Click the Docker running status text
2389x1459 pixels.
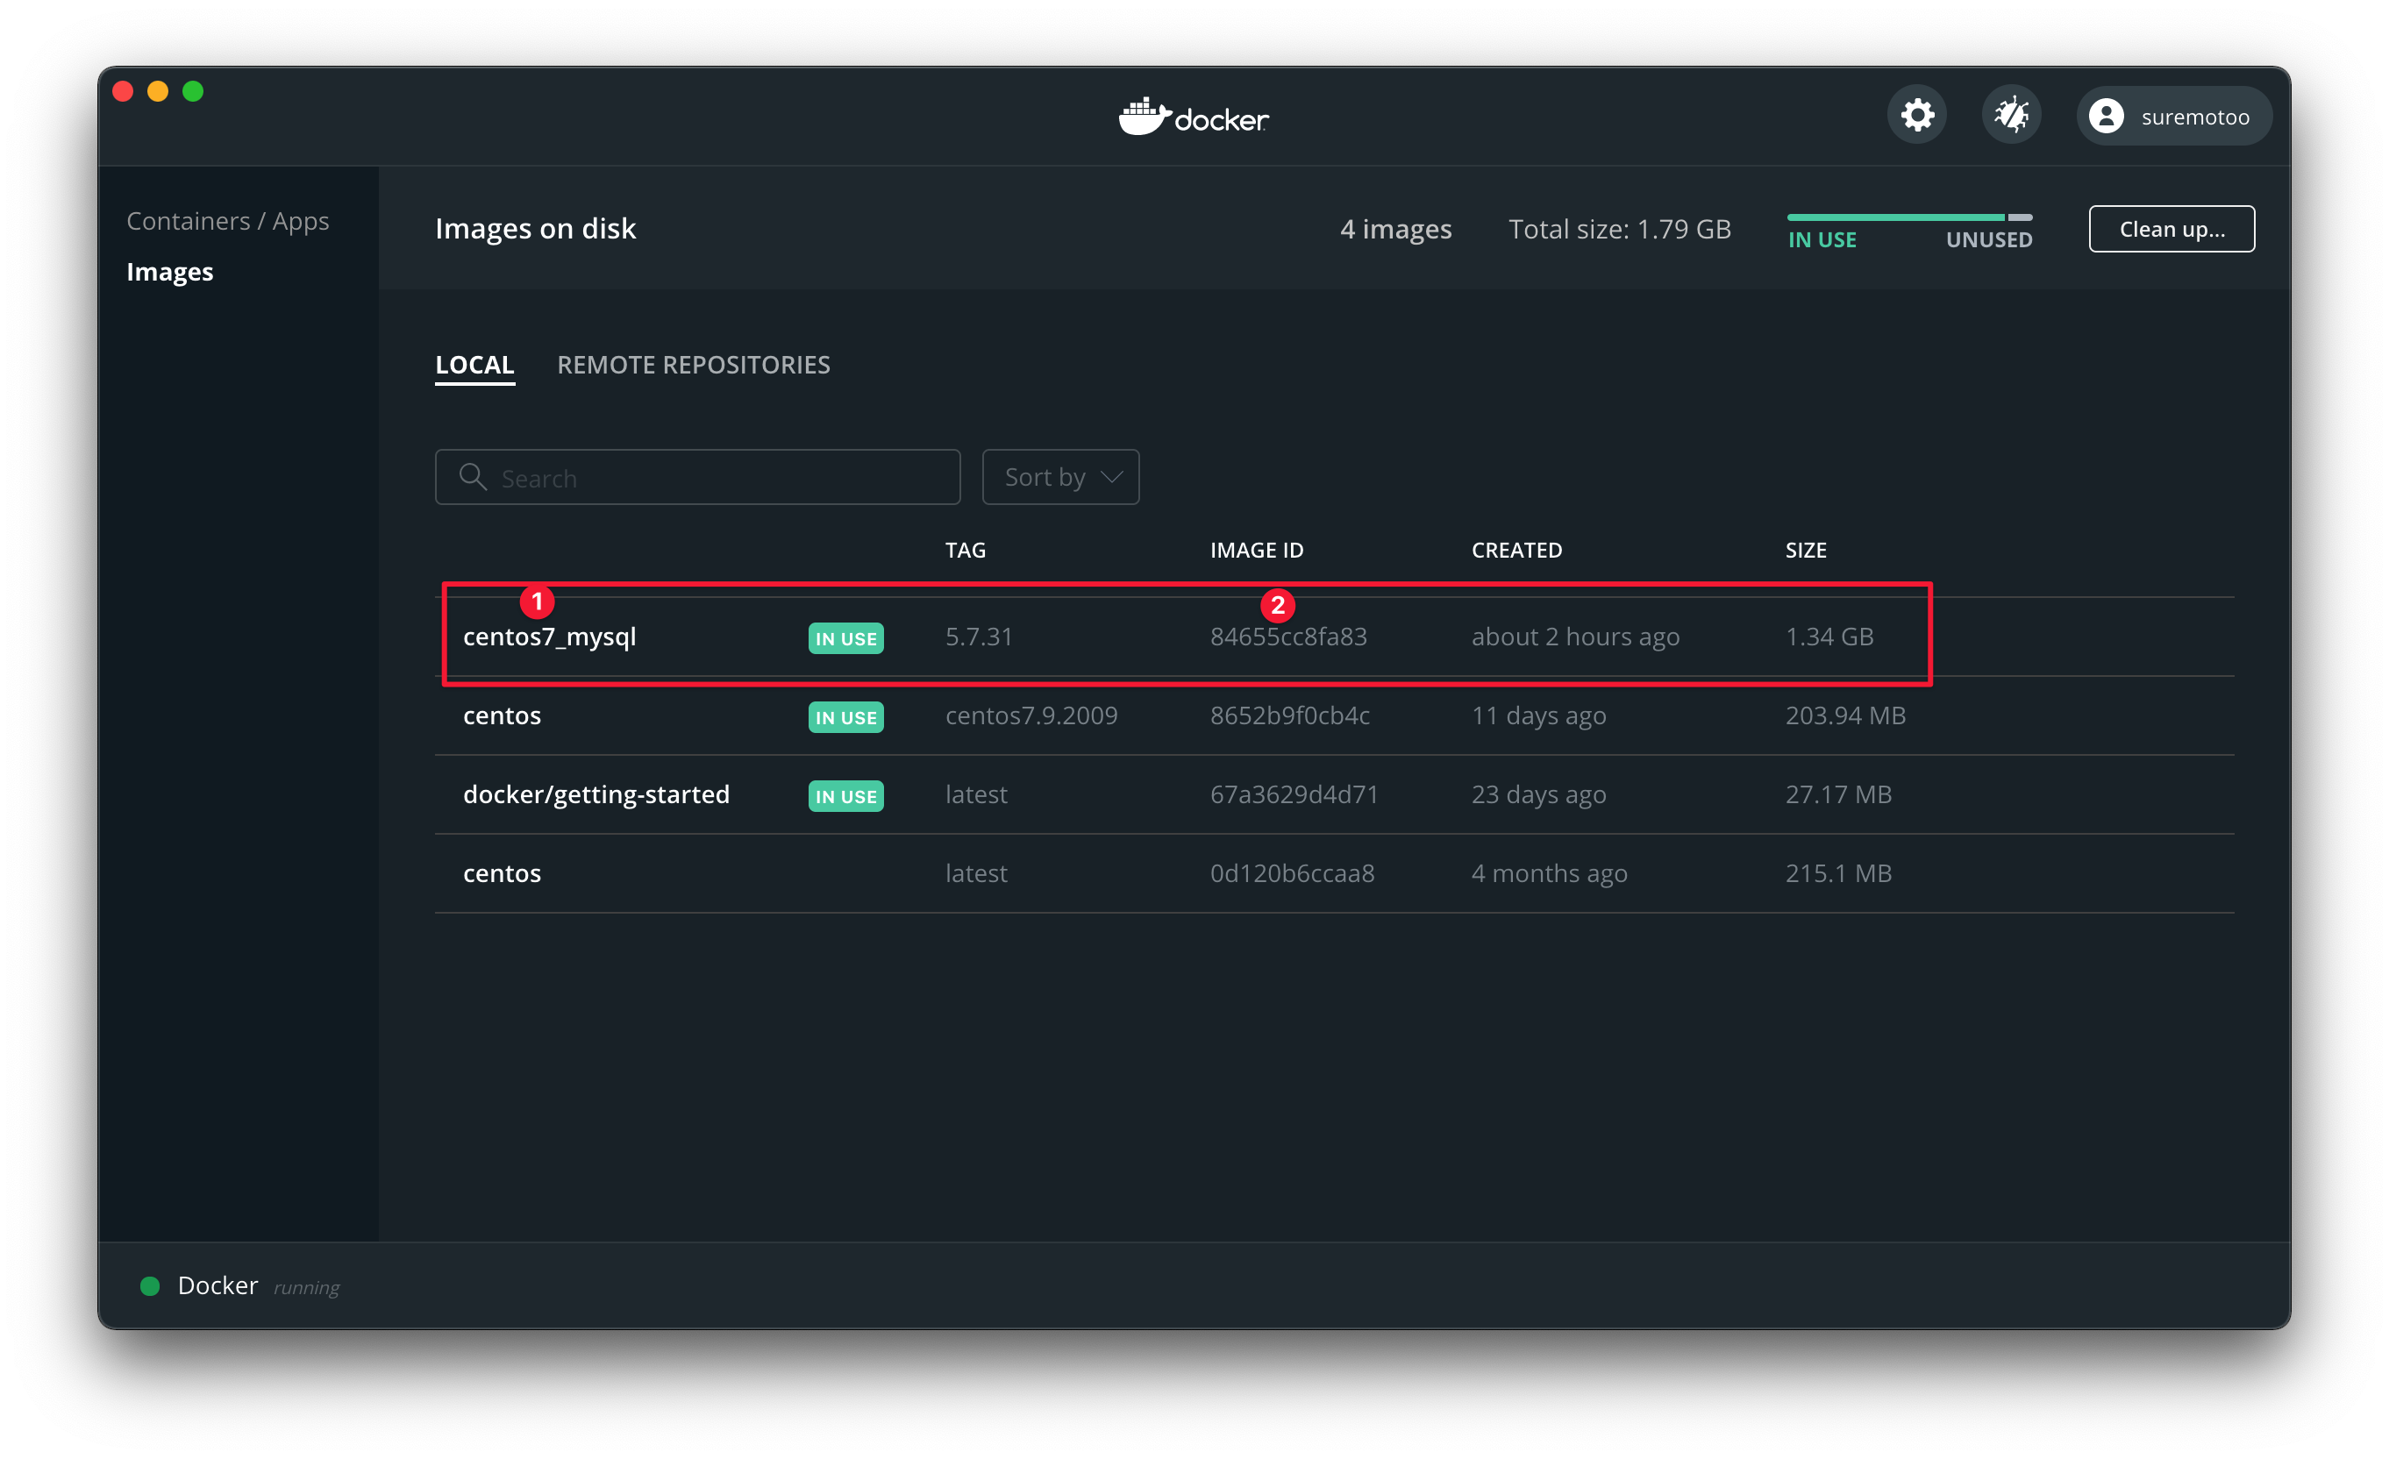click(258, 1286)
